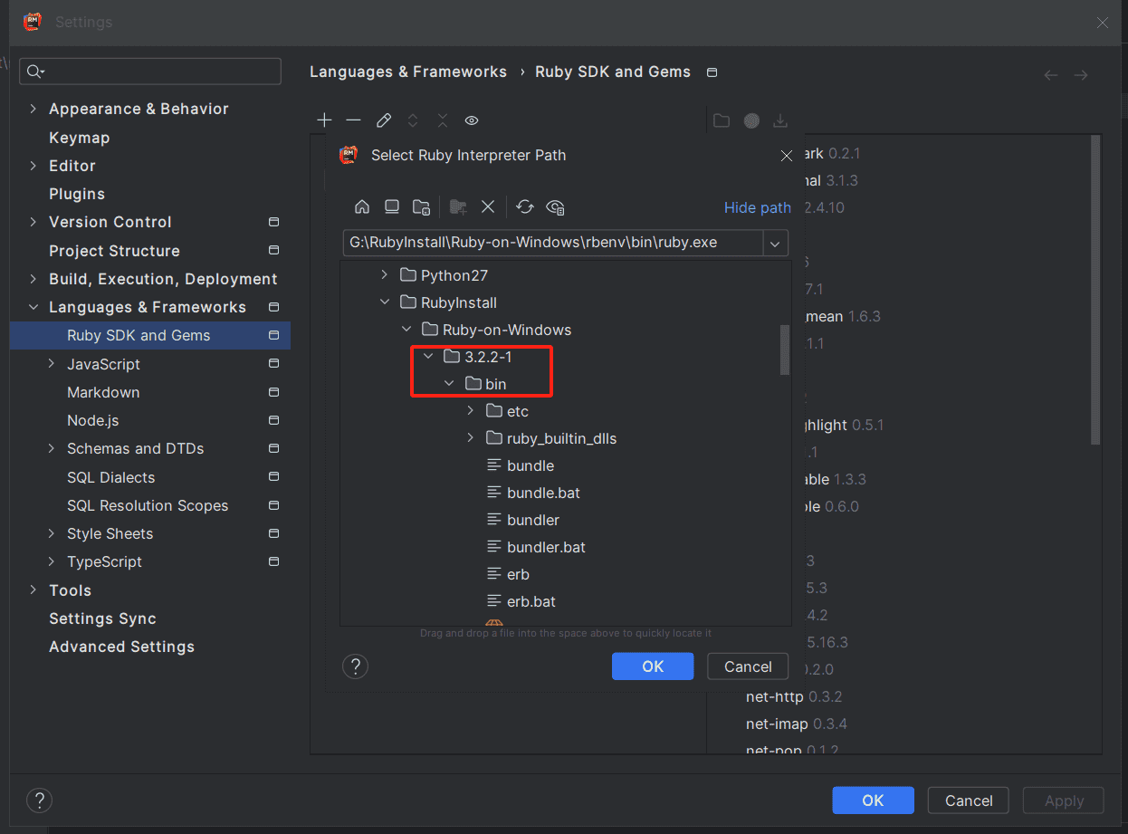Click OK button in Settings window
The width and height of the screenshot is (1128, 834).
(873, 800)
